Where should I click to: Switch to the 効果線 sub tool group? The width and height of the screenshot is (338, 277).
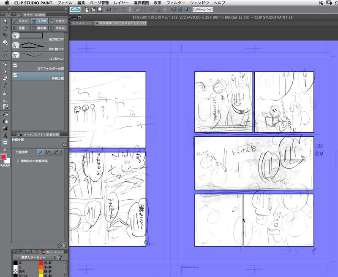pos(58,28)
